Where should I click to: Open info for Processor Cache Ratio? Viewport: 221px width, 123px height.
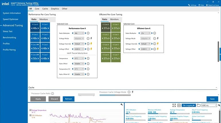(53, 93)
